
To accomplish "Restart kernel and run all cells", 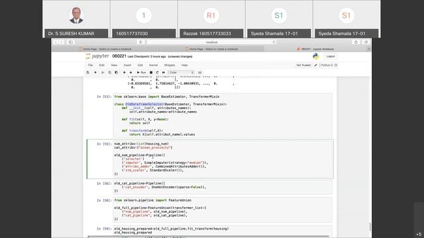I will pos(164,73).
